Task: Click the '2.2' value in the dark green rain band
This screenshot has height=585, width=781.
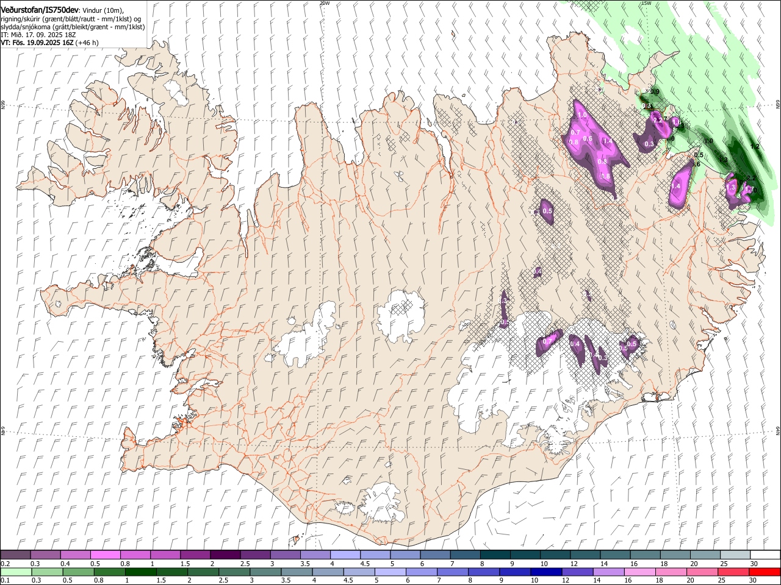Action: [x=751, y=179]
